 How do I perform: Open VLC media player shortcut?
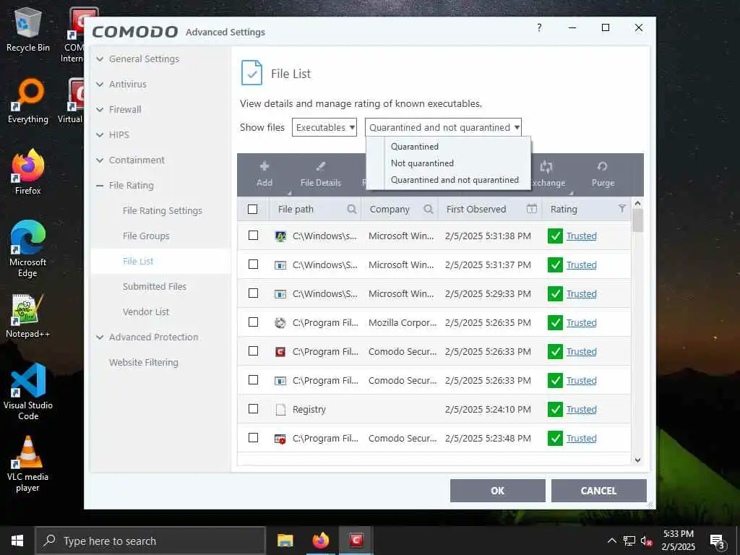pos(28,464)
